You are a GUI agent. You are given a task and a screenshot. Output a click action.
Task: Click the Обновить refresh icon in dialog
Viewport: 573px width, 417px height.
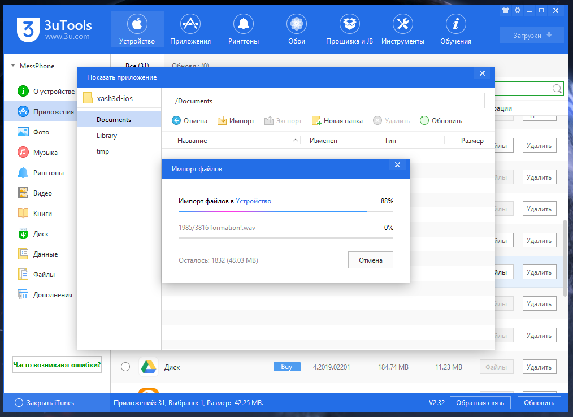[424, 121]
